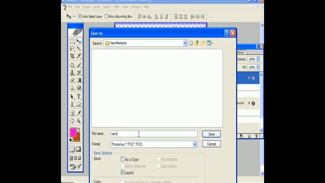Check the As a Copy option
The height and width of the screenshot is (183, 325).
[x=122, y=159]
